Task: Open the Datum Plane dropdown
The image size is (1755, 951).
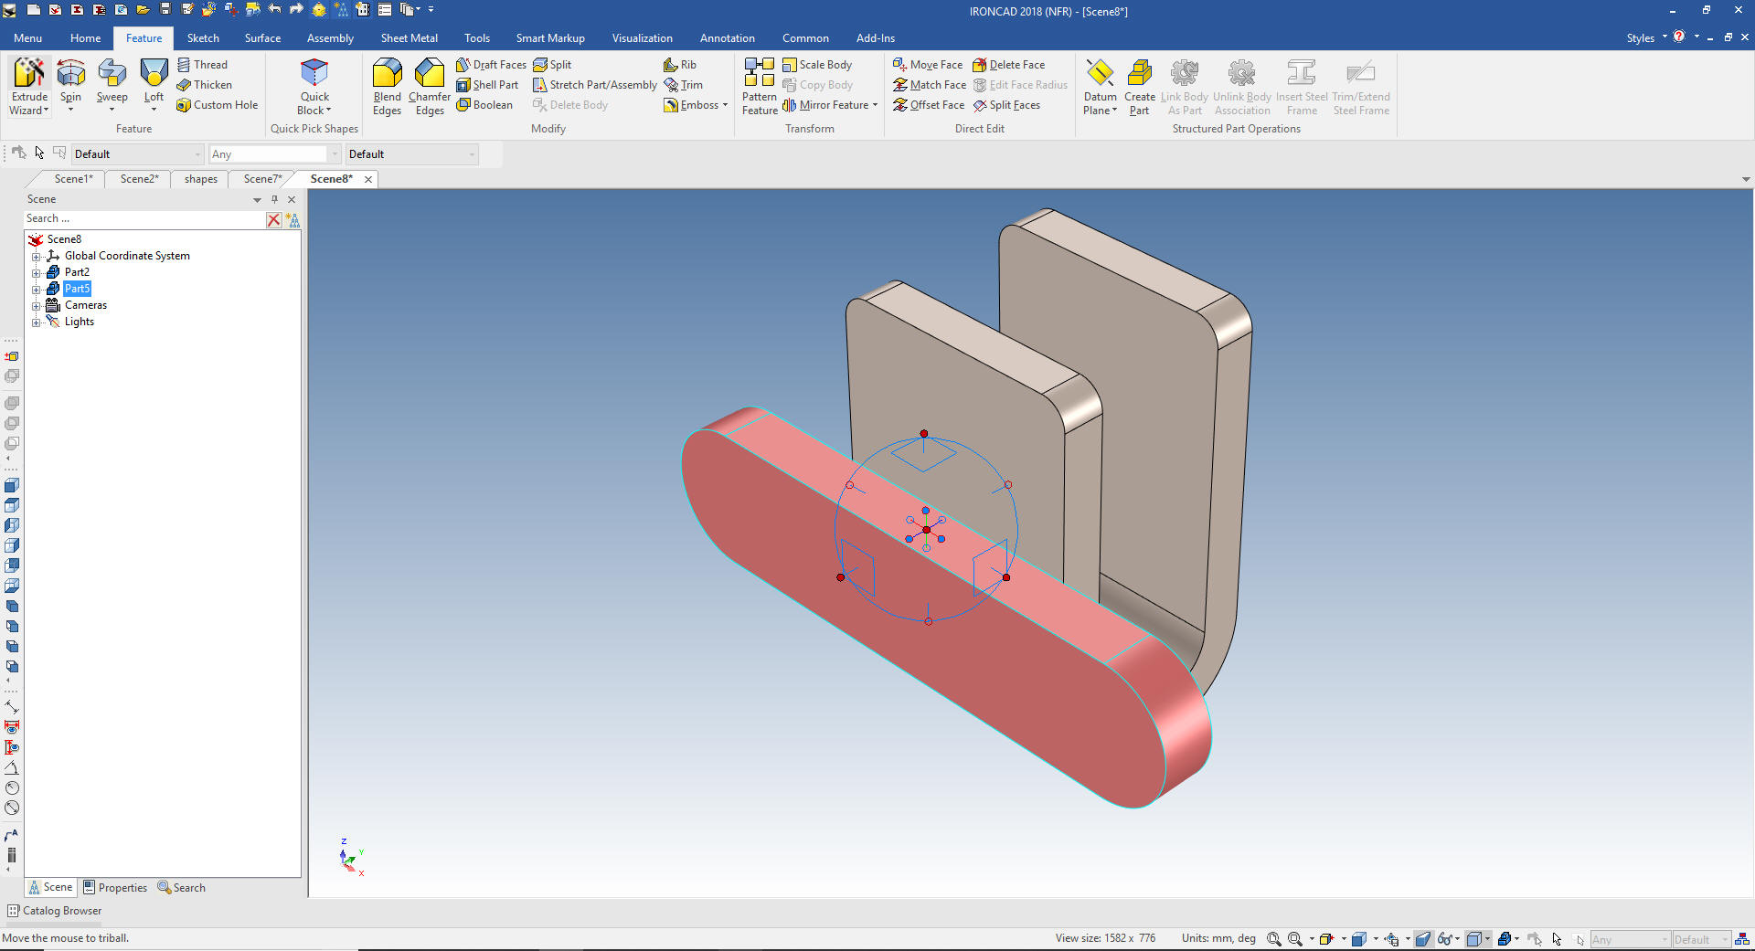Action: [1100, 110]
